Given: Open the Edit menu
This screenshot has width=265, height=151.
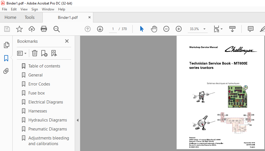Looking at the screenshot, I should pos(14,9).
